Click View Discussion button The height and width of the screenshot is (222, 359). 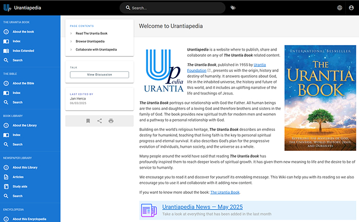[x=99, y=75]
